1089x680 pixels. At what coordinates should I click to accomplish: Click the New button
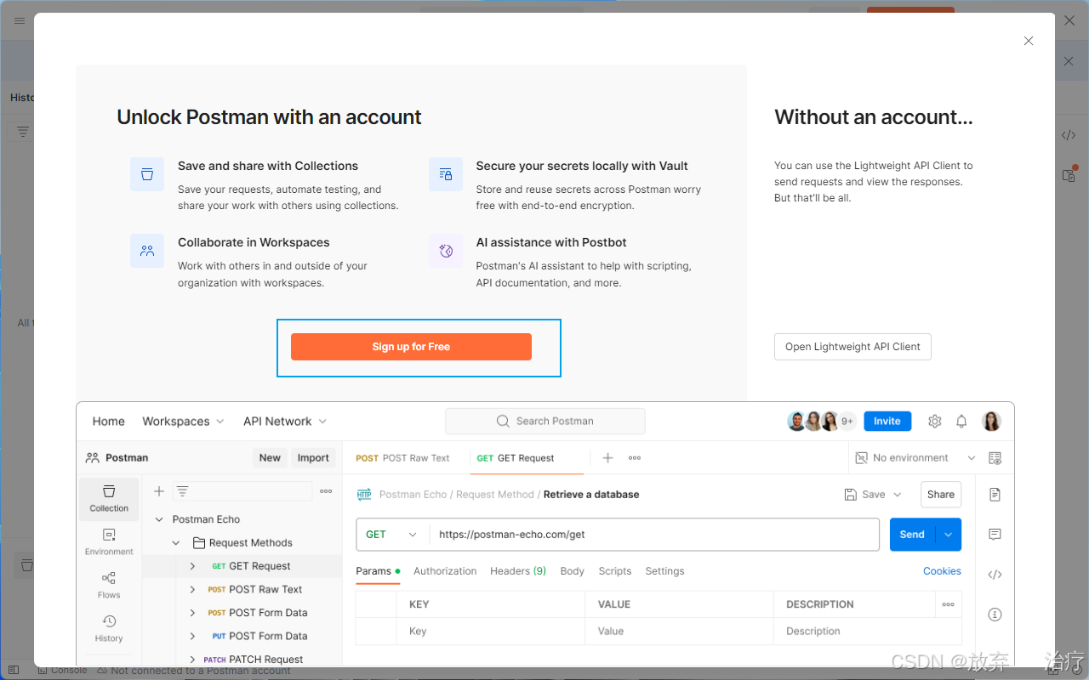point(270,458)
